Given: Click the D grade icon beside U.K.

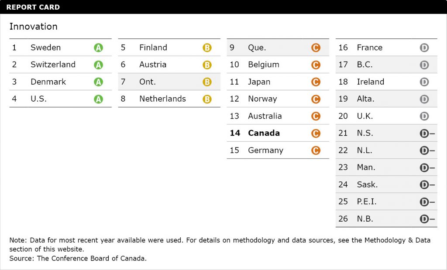Looking at the screenshot, I should tap(424, 116).
